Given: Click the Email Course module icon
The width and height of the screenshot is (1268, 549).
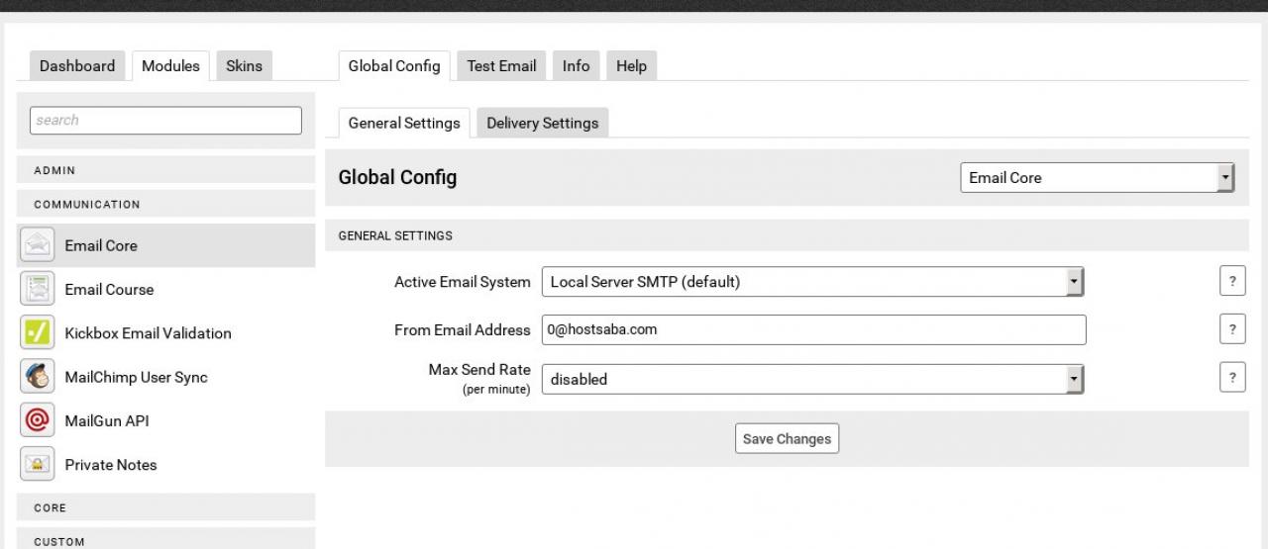Looking at the screenshot, I should tap(38, 289).
